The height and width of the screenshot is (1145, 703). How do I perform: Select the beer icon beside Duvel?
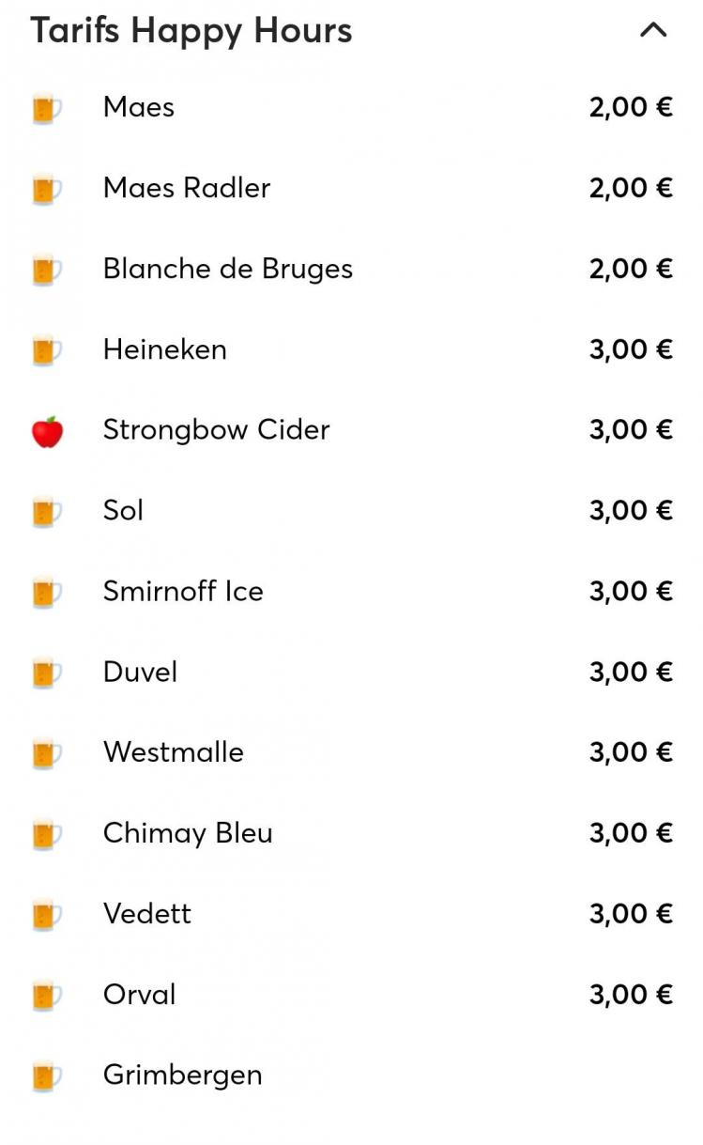(46, 673)
